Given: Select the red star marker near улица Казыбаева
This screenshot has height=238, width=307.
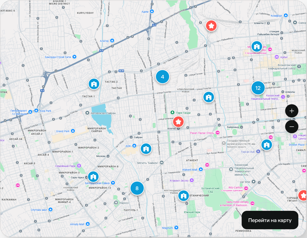Looking at the screenshot, I should (212, 26).
